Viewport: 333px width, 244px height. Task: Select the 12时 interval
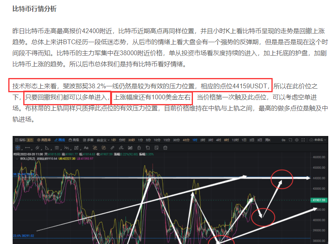tap(235, 140)
